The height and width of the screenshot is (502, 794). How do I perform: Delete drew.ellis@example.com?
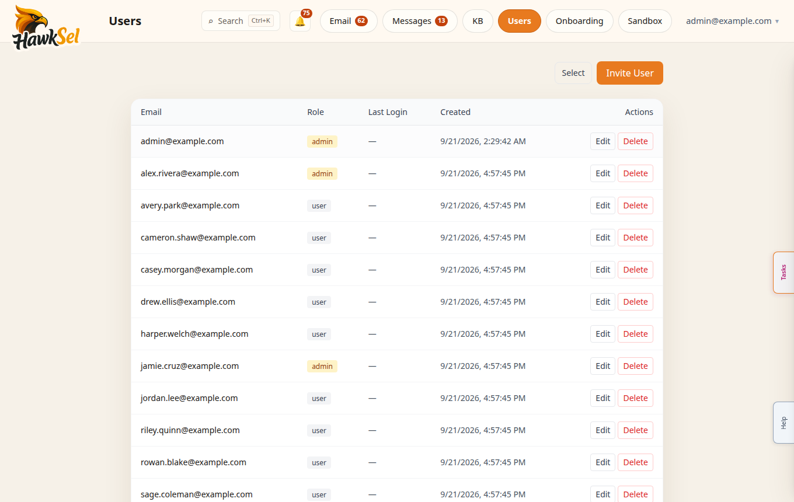click(635, 302)
